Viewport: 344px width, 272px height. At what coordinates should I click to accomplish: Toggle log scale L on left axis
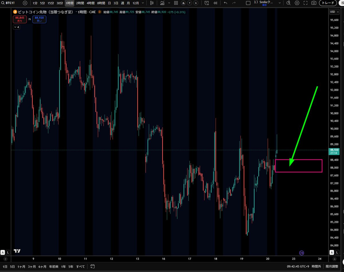[8, 252]
